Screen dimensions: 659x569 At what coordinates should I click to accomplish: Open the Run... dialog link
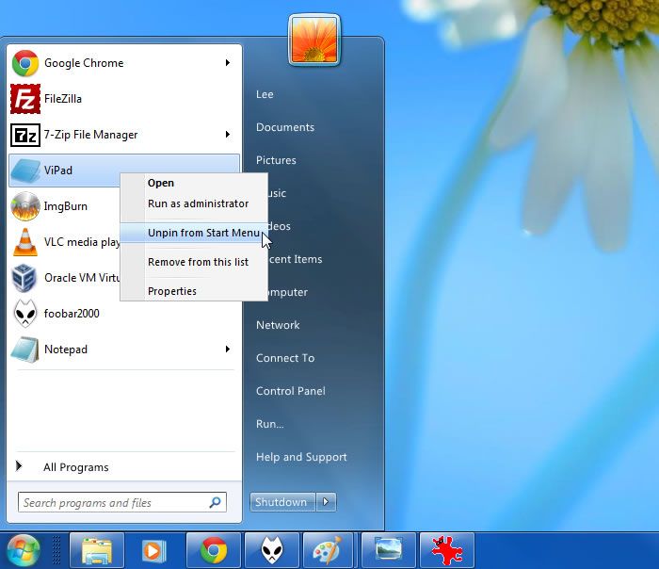click(270, 424)
